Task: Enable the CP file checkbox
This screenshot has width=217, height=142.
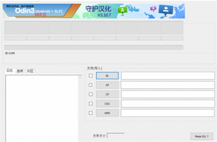Action: 91,94
